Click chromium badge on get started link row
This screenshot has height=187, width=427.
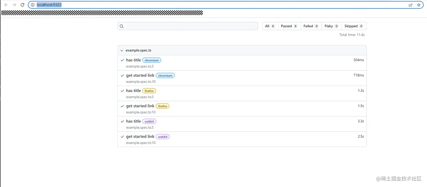(x=165, y=75)
